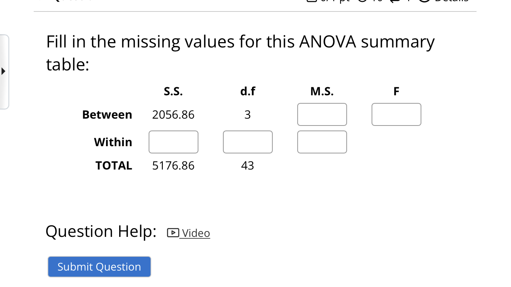This screenshot has width=511, height=287.
Task: Click the TOTAL row label
Action: [113, 166]
